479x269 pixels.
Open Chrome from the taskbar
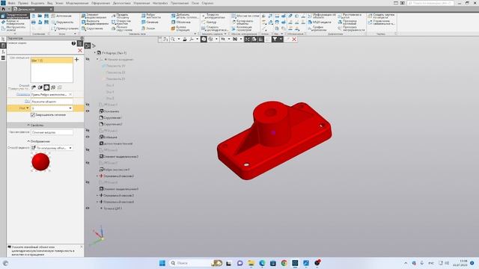click(x=284, y=263)
